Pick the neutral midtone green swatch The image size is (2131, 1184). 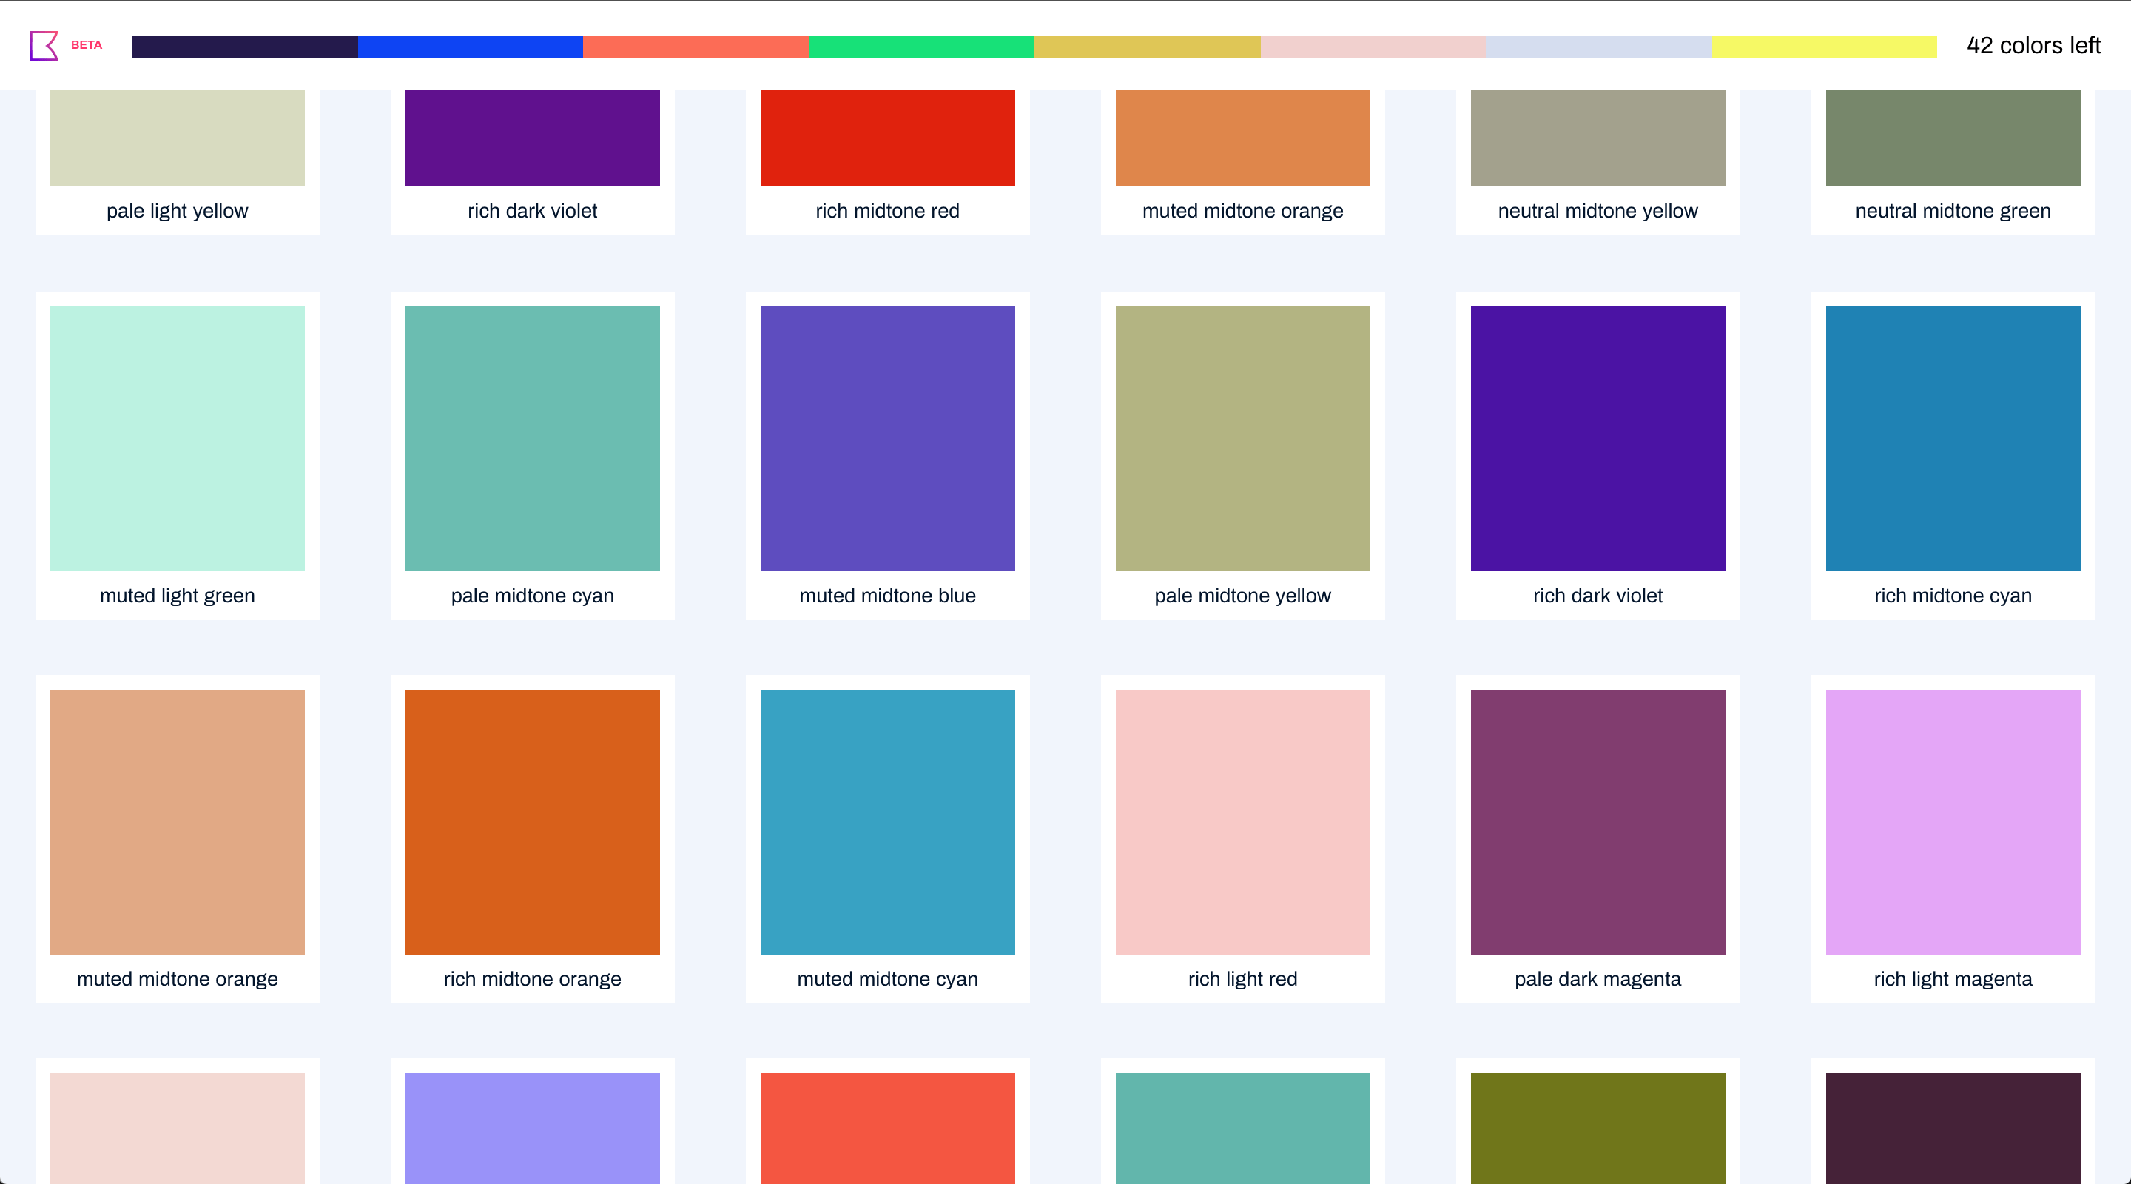click(1953, 138)
